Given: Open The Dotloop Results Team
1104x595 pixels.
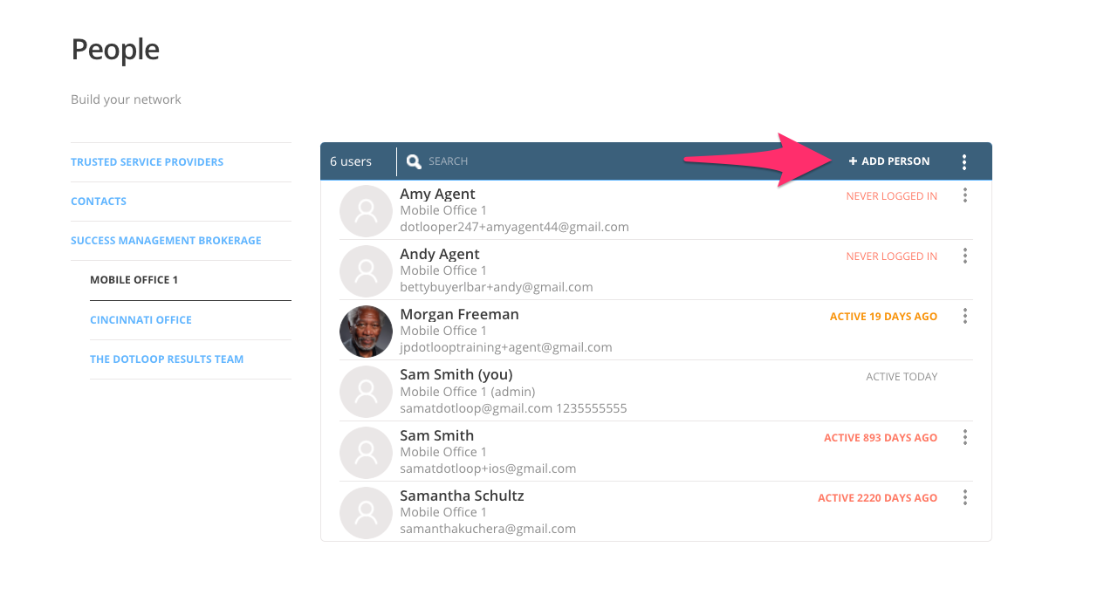Looking at the screenshot, I should tap(167, 359).
